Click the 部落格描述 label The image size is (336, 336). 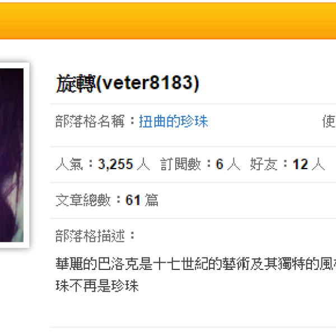click(90, 236)
